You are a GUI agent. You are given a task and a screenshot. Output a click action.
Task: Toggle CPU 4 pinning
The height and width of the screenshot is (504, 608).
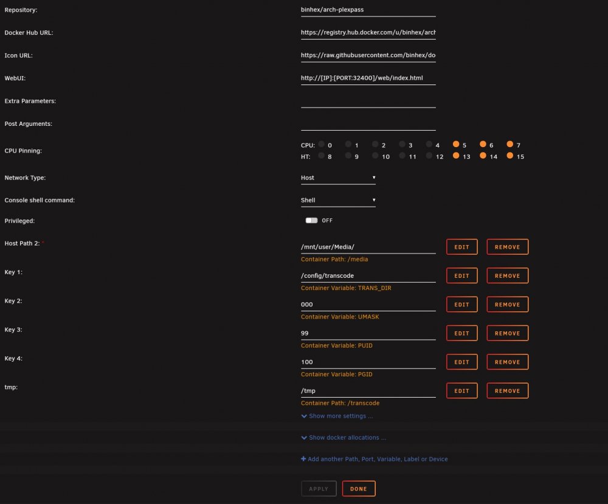tap(429, 144)
